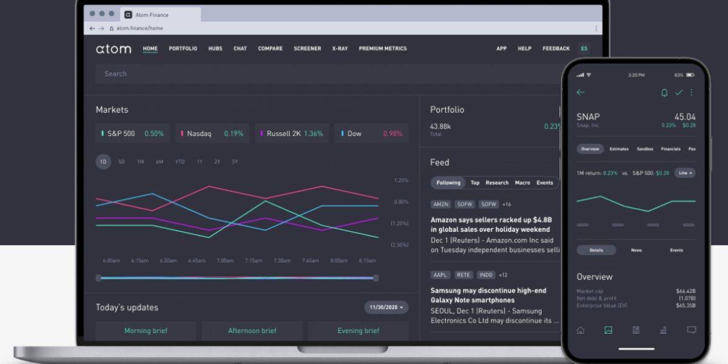Click the HOME nav item
The height and width of the screenshot is (364, 728).
pos(150,49)
